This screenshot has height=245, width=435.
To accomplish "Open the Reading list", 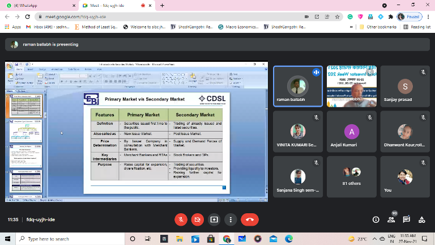I will coord(417,27).
